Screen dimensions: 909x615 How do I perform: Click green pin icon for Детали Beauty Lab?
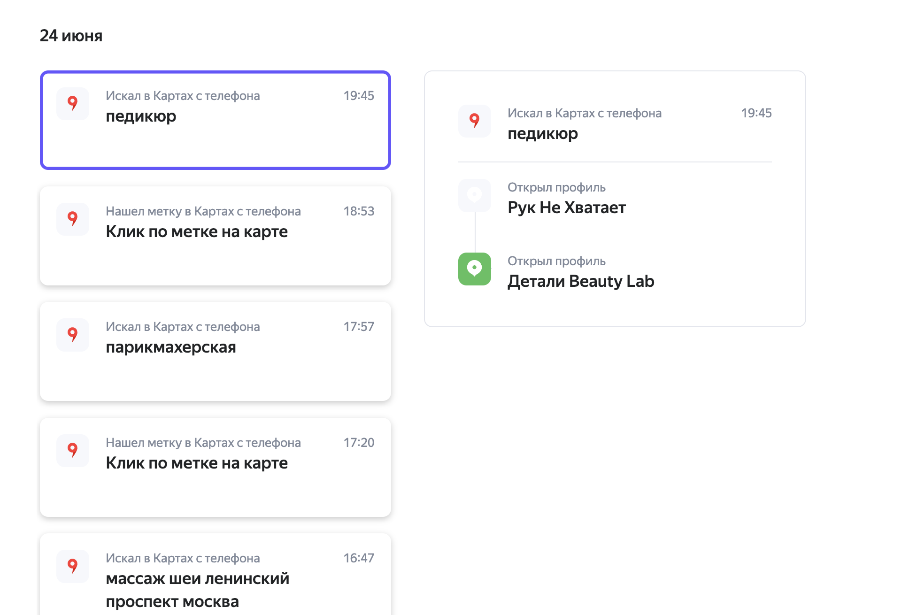click(x=474, y=269)
